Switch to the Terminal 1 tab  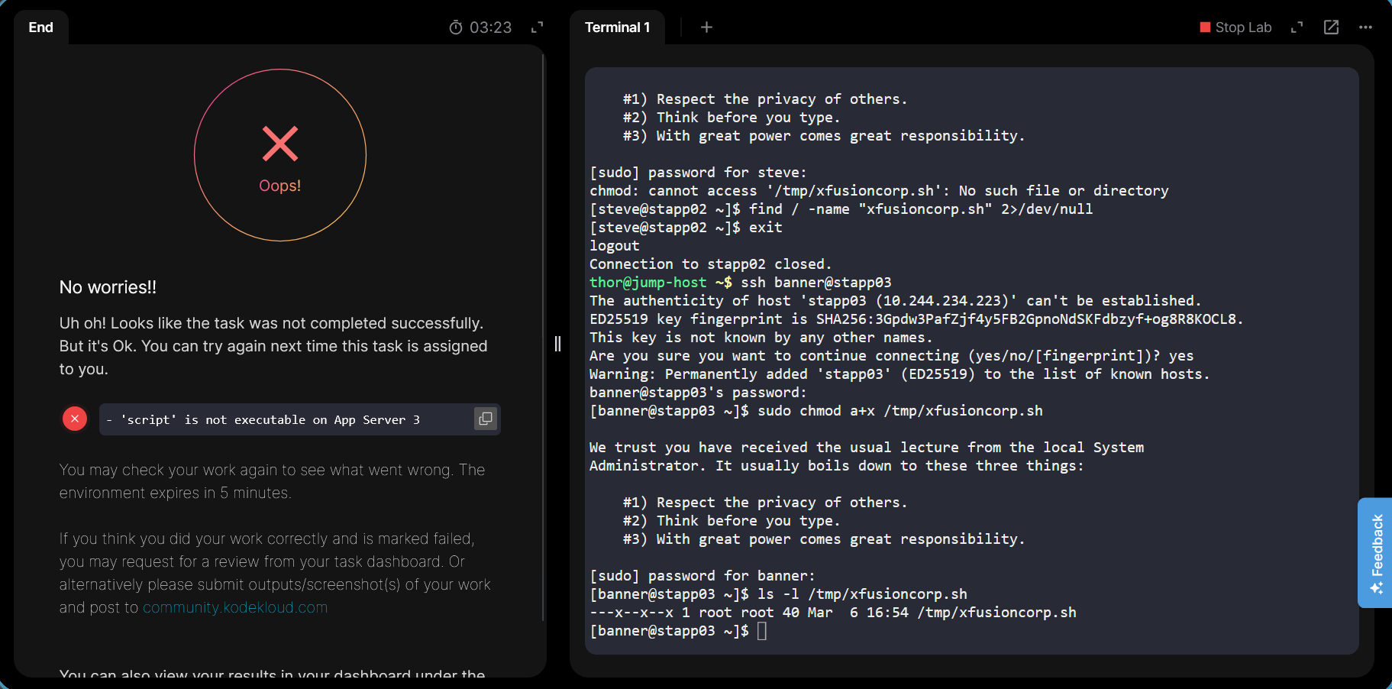(x=617, y=27)
